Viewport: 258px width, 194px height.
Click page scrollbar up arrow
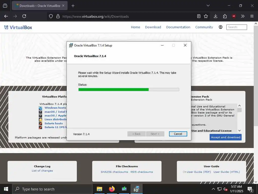(256, 23)
